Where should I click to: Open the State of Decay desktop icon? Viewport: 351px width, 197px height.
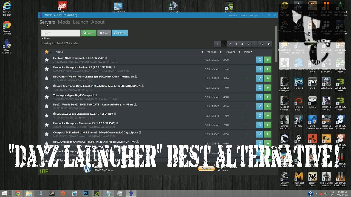coord(312,179)
